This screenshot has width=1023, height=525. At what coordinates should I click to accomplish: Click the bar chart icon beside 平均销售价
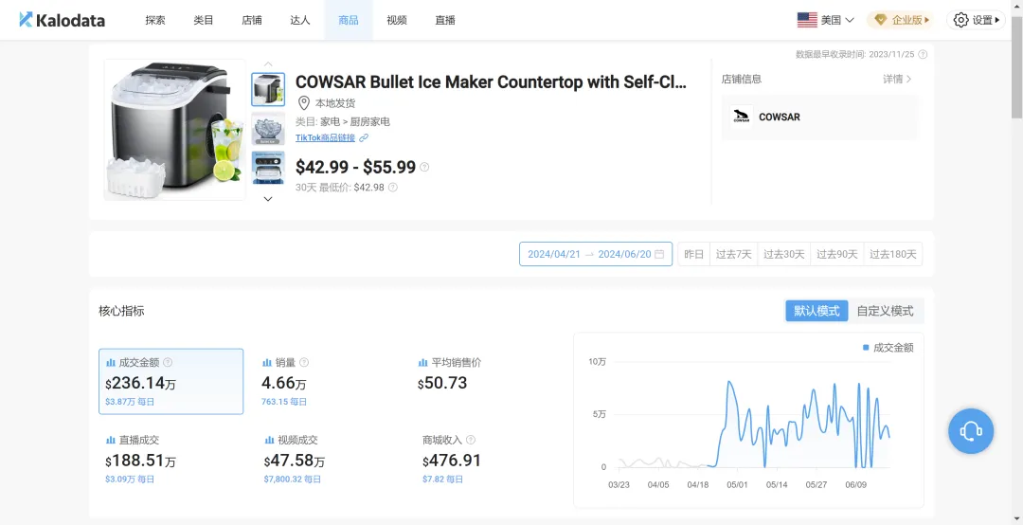(423, 362)
